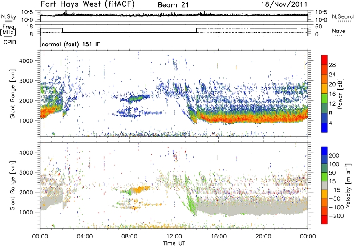Click the '16:00' time tick label

(x=218, y=237)
